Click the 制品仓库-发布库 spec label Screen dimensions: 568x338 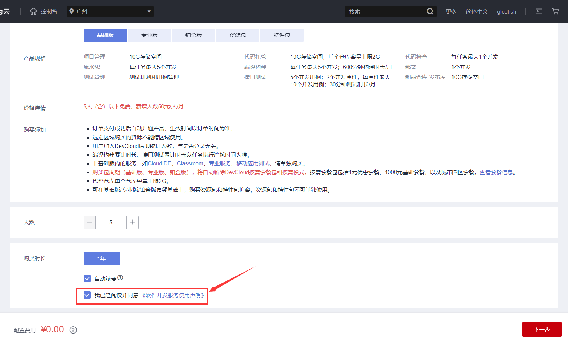pos(426,77)
